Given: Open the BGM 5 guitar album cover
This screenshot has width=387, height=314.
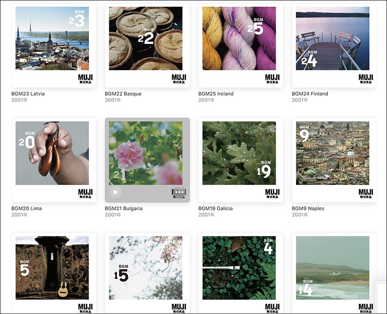Looking at the screenshot, I should tap(54, 273).
